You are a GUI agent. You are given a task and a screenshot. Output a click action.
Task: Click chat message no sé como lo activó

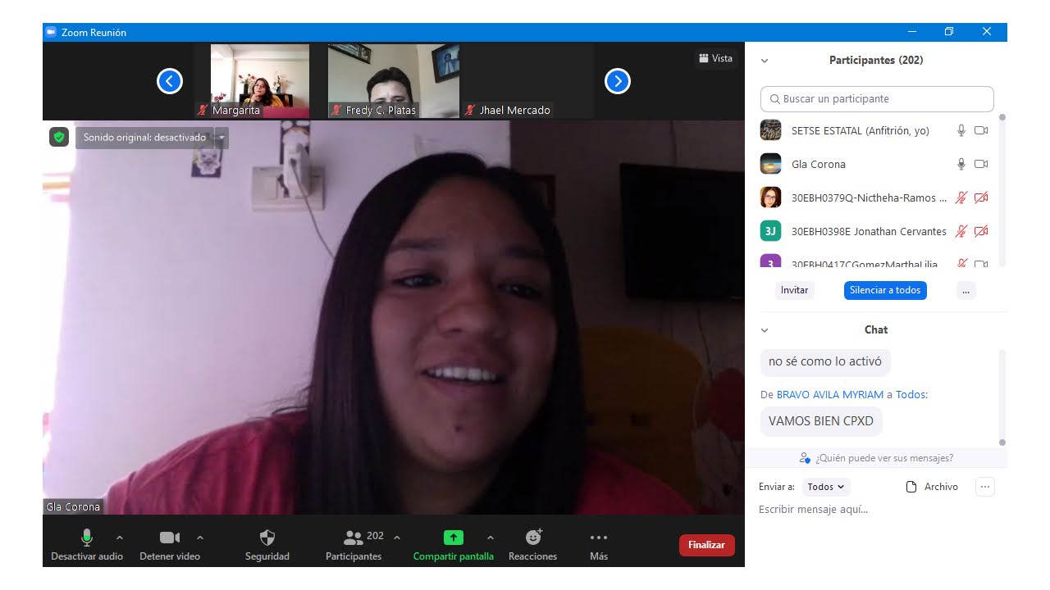[x=825, y=361]
